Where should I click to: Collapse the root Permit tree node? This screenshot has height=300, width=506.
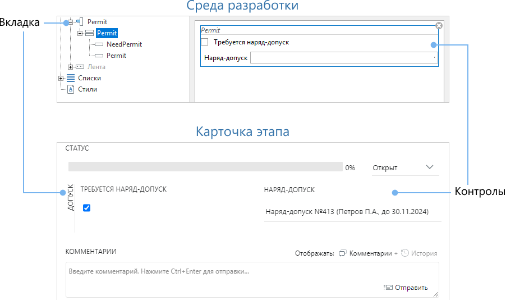71,22
